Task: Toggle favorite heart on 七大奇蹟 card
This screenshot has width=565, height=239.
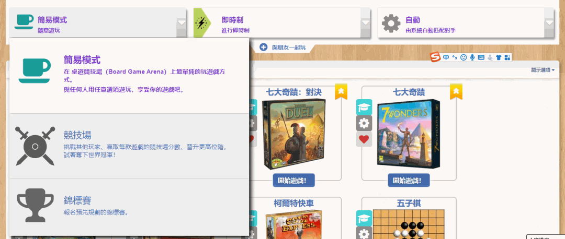Action: 364,139
